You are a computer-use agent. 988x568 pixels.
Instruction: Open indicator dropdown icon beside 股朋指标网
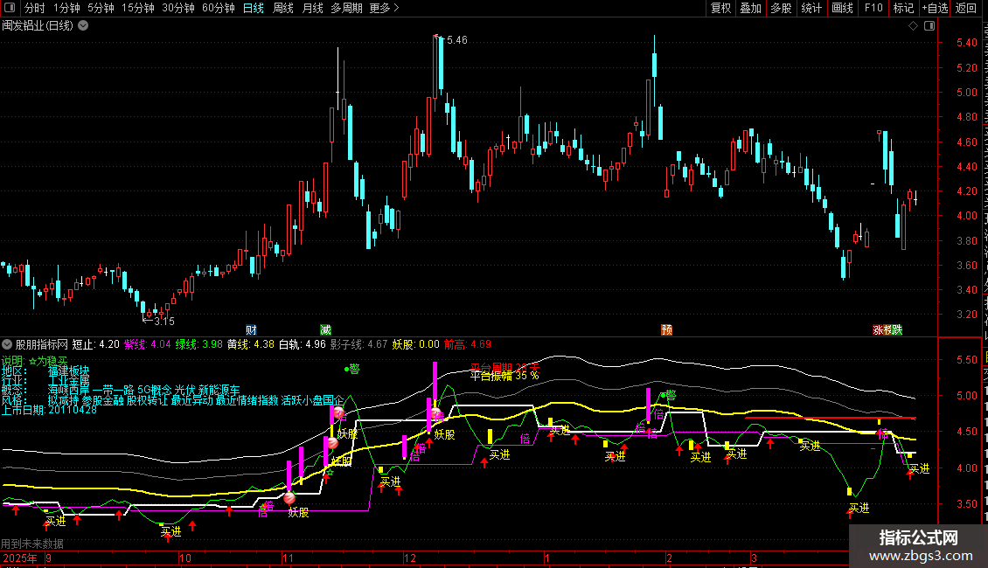point(7,344)
